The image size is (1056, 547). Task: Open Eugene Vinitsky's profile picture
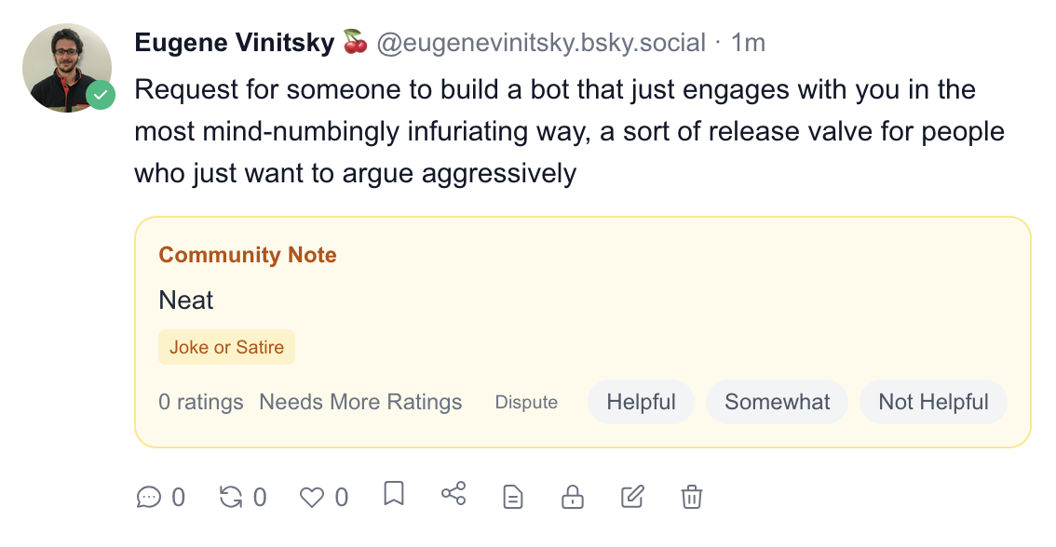(x=67, y=67)
